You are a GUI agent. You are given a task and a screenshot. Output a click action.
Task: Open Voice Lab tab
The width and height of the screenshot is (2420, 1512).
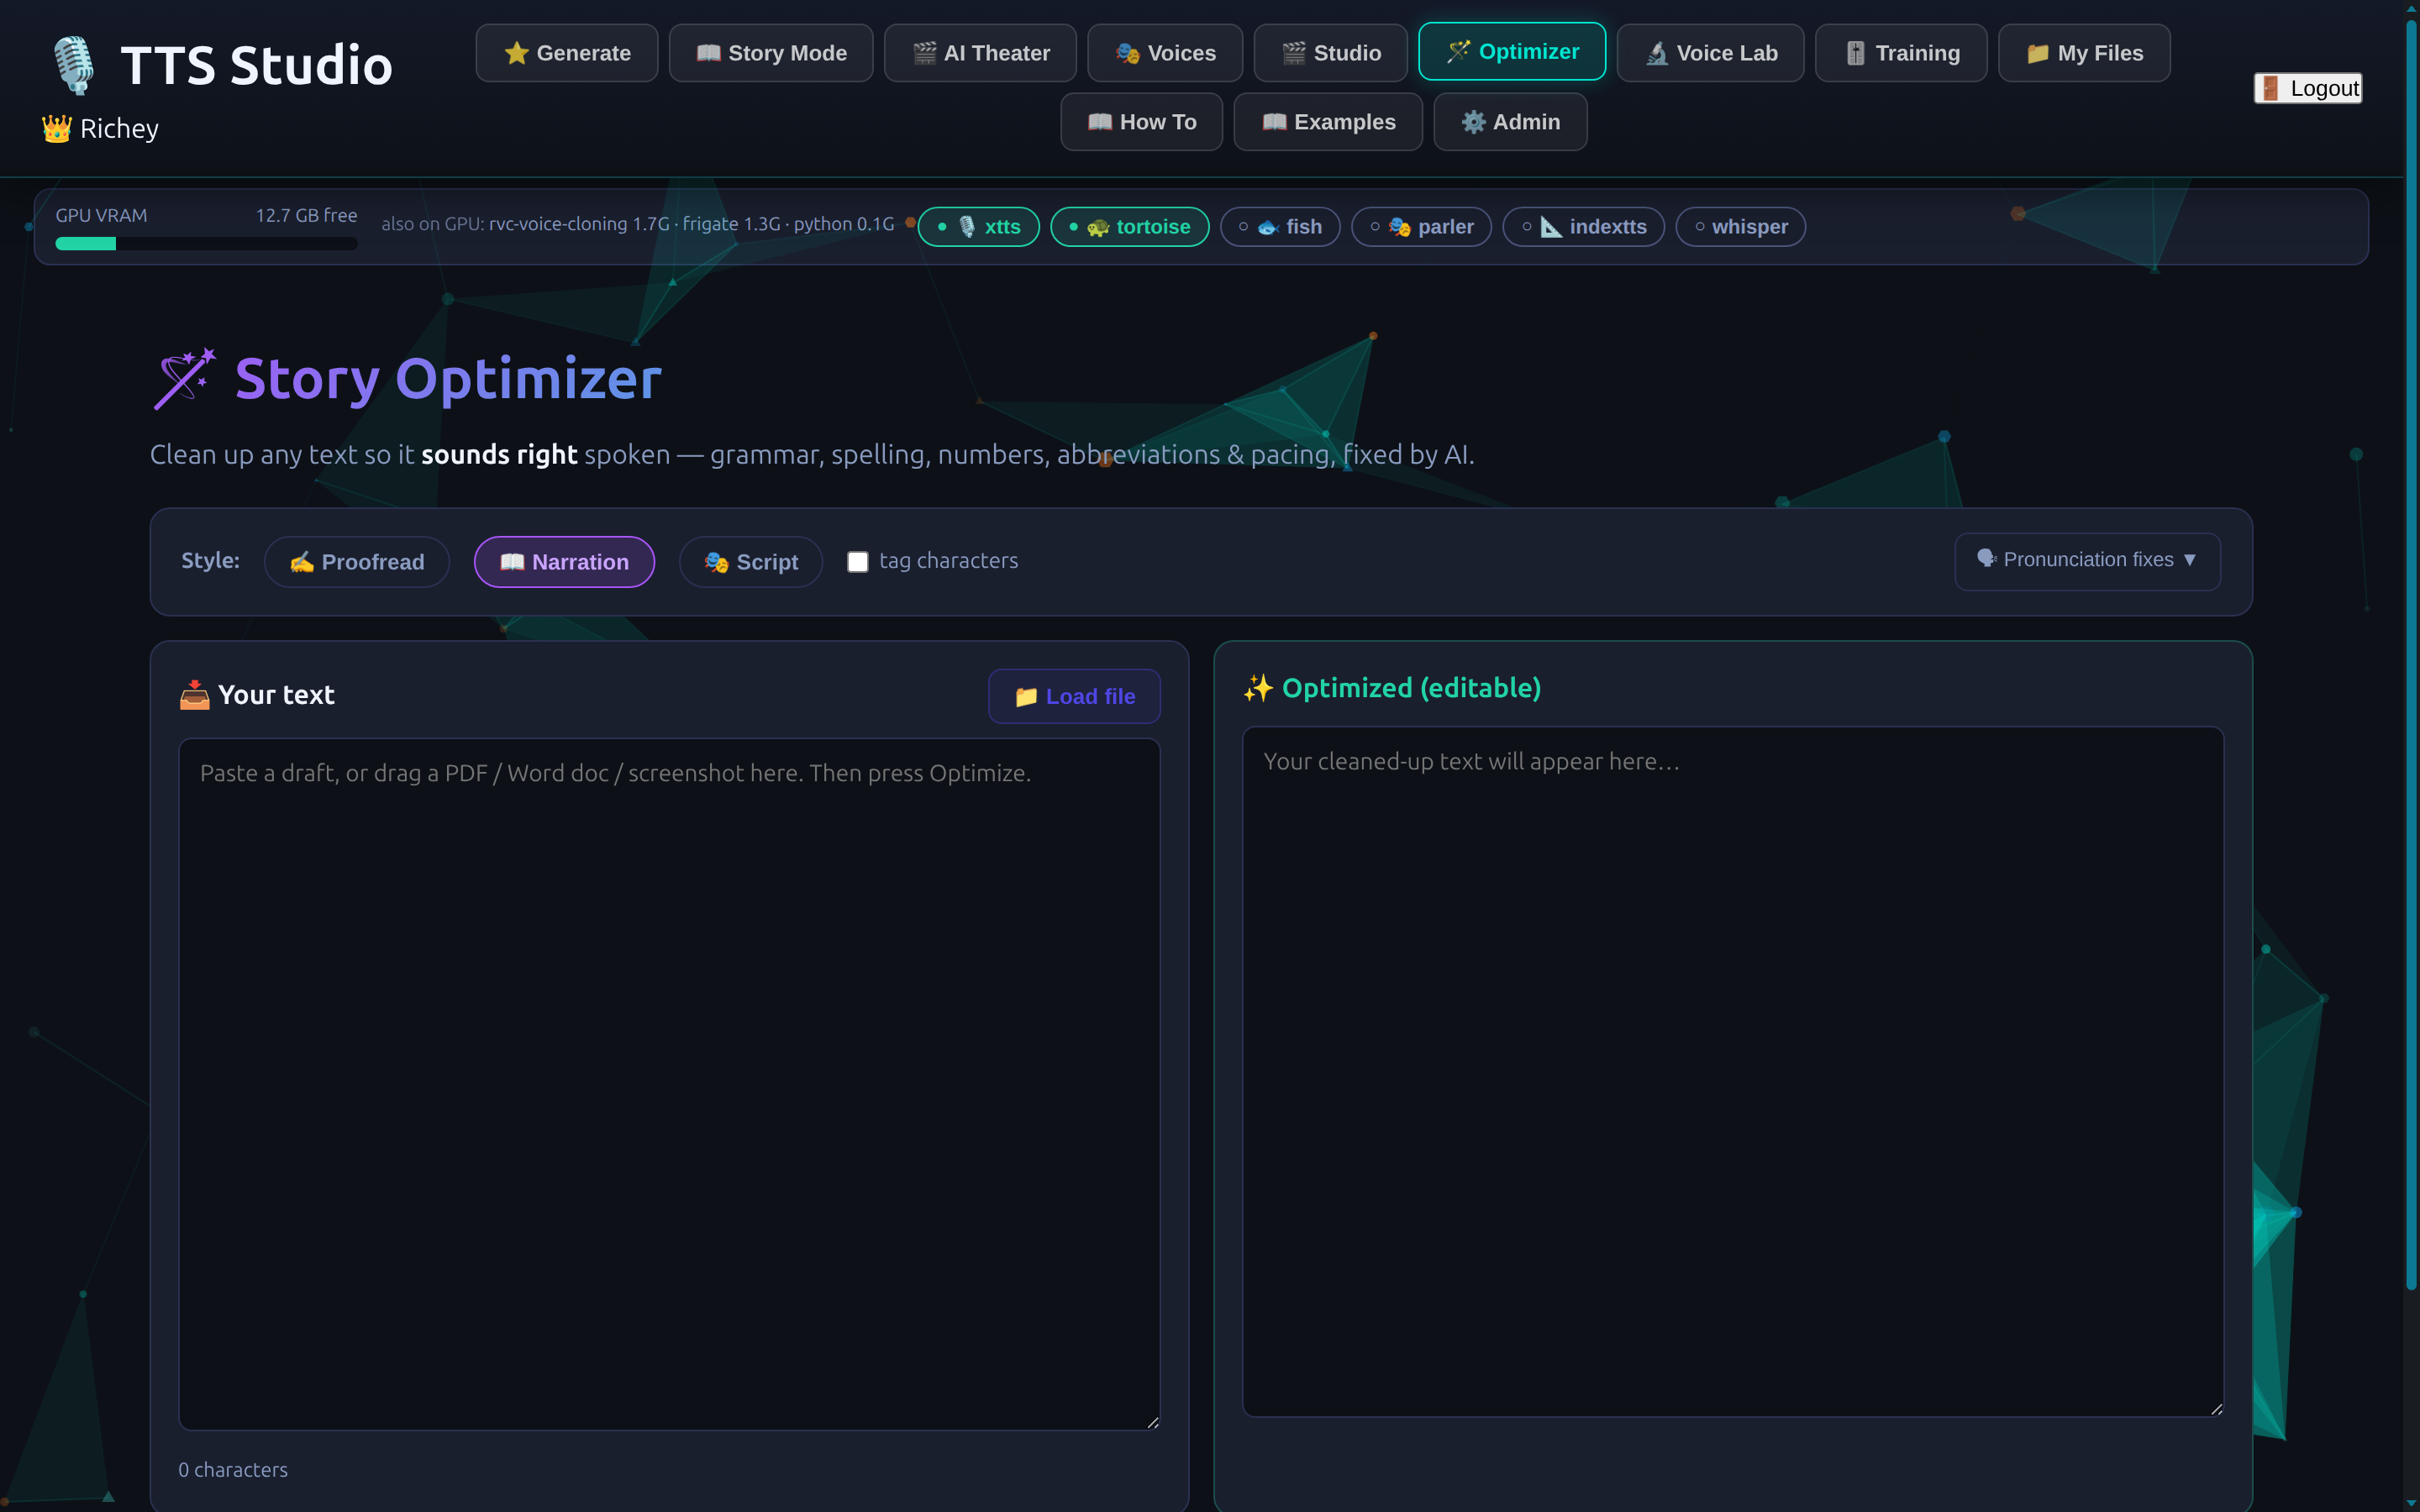(x=1711, y=53)
